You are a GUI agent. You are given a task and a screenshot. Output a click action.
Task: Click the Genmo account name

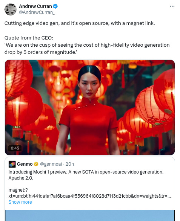click(25, 164)
